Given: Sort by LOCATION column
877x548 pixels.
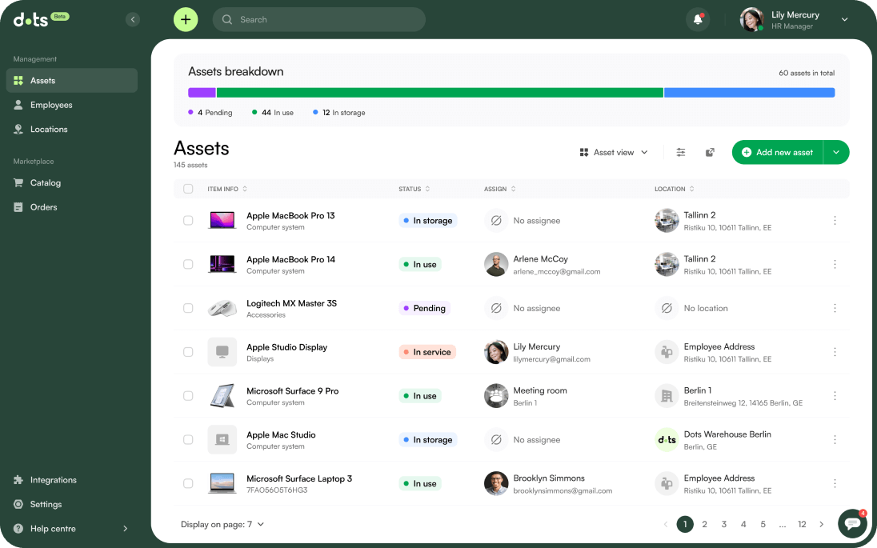Looking at the screenshot, I should click(x=674, y=189).
